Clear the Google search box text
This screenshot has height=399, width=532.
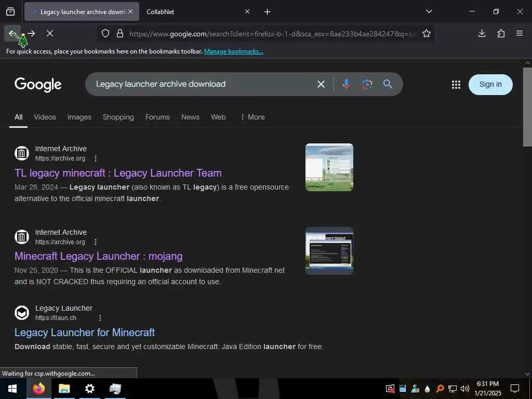pyautogui.click(x=321, y=84)
